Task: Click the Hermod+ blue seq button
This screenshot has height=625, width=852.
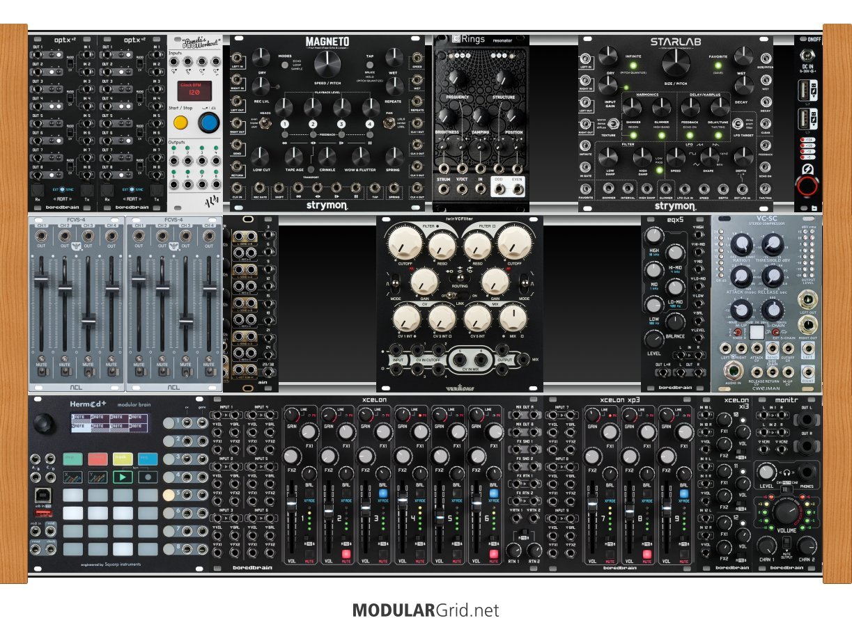Action: 148,458
